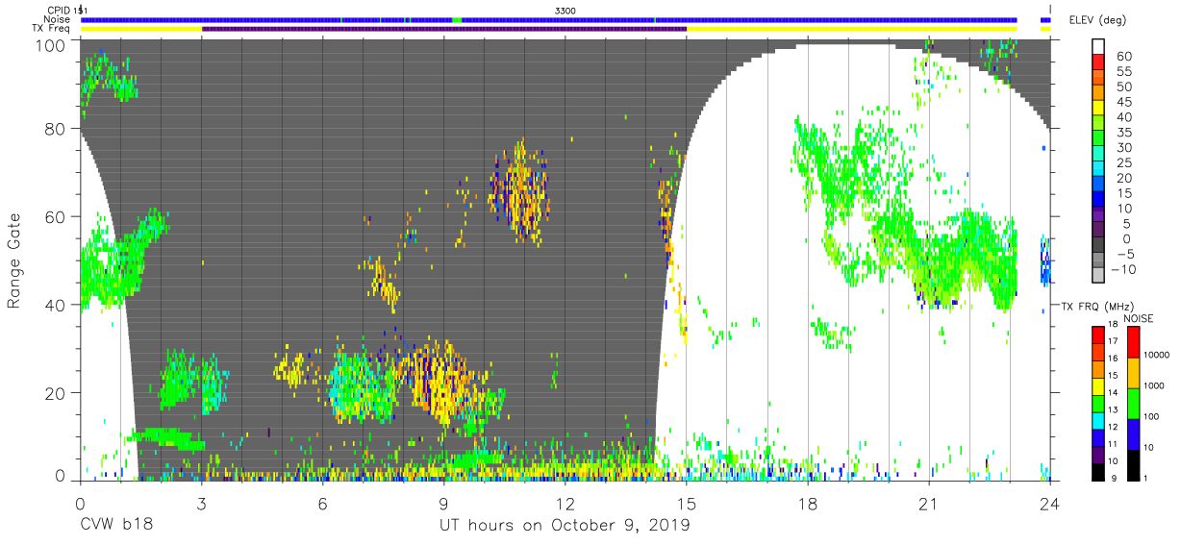Click the '80' tick on Range Gate axis

(x=55, y=129)
